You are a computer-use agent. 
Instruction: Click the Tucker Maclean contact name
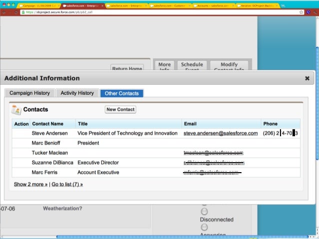click(x=50, y=153)
